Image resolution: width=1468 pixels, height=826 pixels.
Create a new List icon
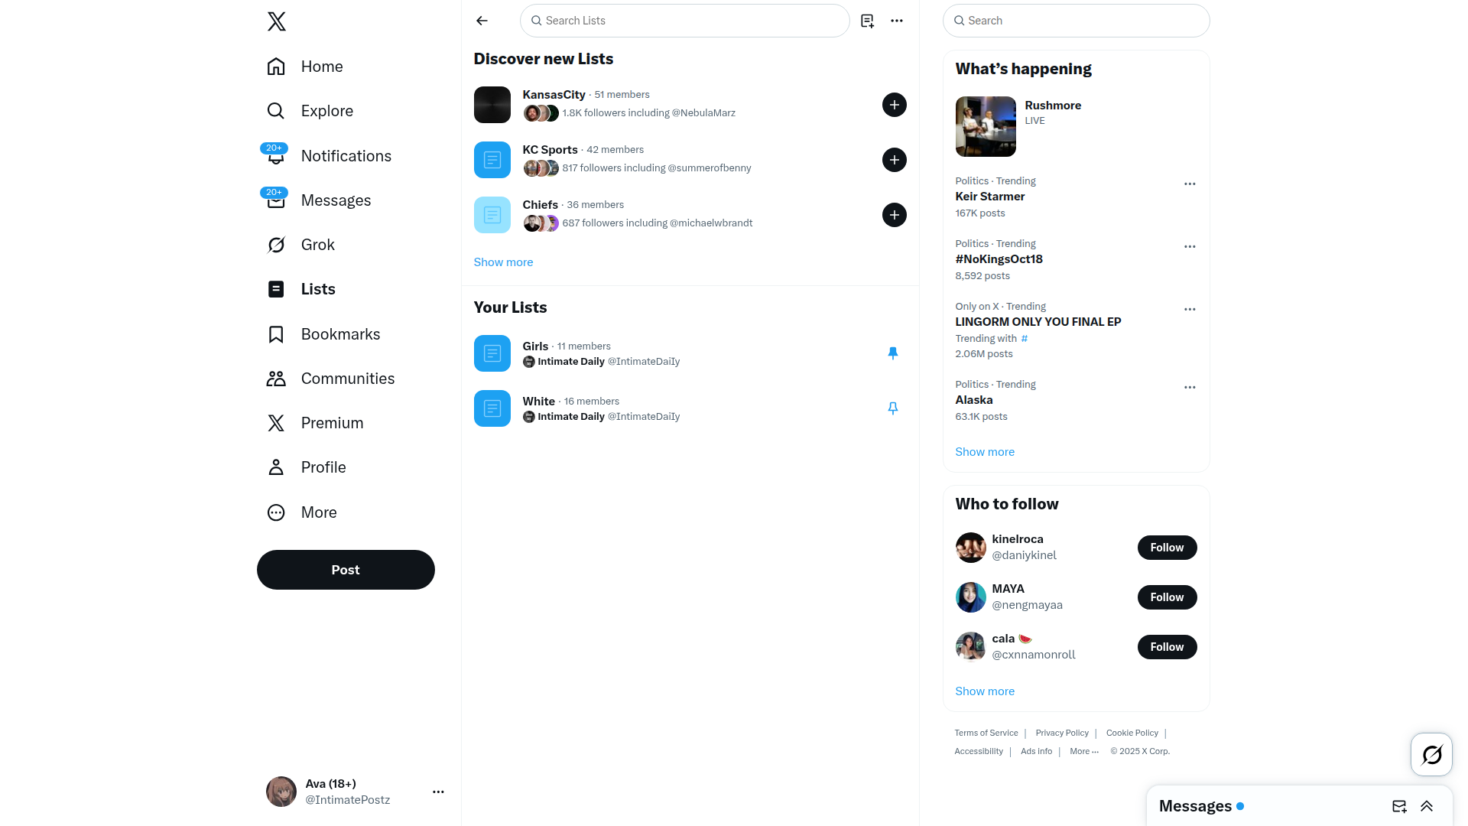pos(867,21)
